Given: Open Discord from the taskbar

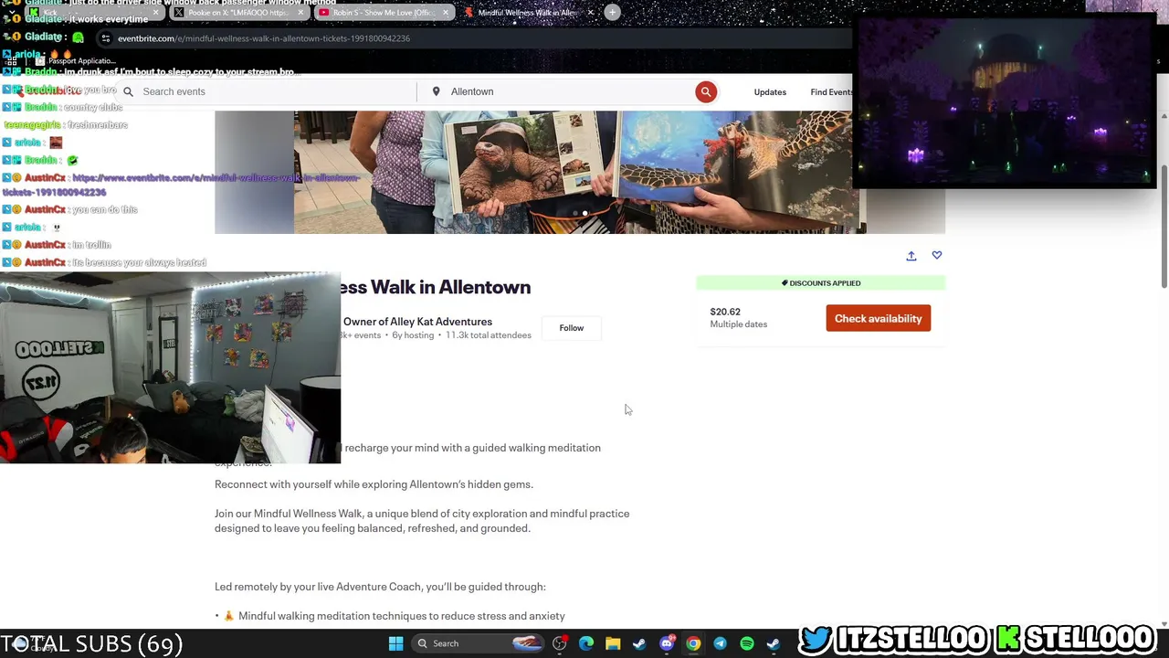Looking at the screenshot, I should [x=667, y=643].
